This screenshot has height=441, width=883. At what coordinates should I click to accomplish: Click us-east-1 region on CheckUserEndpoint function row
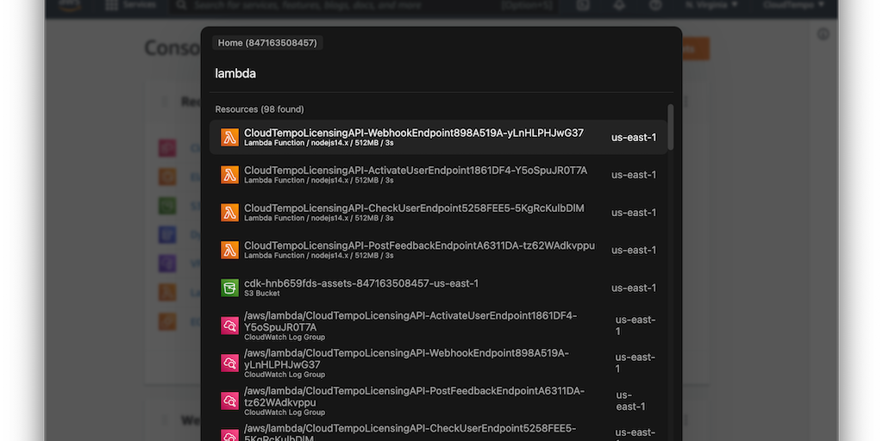tap(634, 213)
